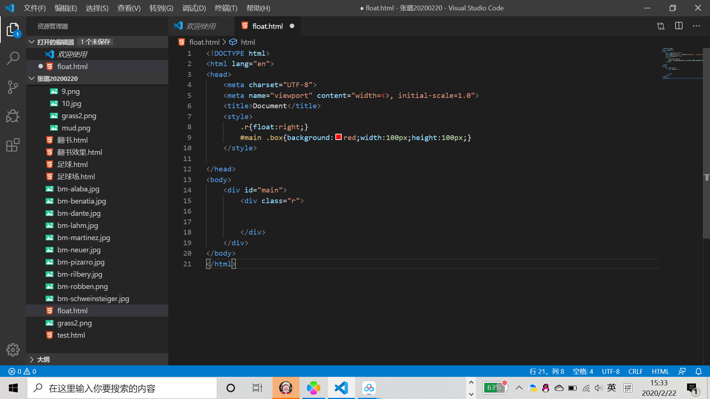Open the Debug view icon
The image size is (710, 399).
(x=13, y=116)
